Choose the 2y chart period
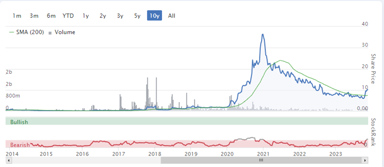The image size is (384, 167). [103, 16]
